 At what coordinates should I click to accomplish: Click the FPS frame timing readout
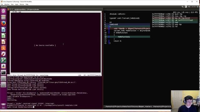(185, 12)
